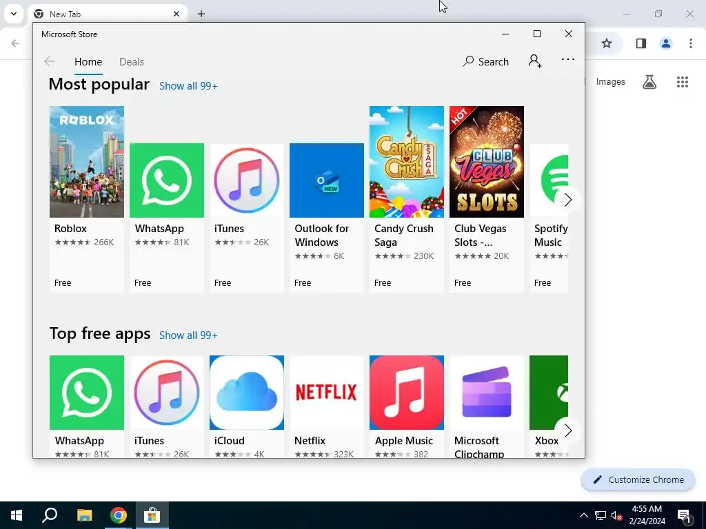706x529 pixels.
Task: Open Outlook for Windows app icon
Action: 326,180
